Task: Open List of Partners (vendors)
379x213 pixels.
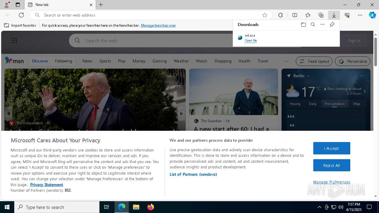Action: pyautogui.click(x=193, y=174)
